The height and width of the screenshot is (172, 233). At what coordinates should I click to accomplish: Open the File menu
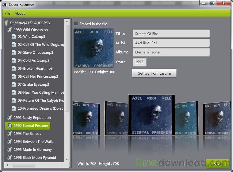point(7,14)
